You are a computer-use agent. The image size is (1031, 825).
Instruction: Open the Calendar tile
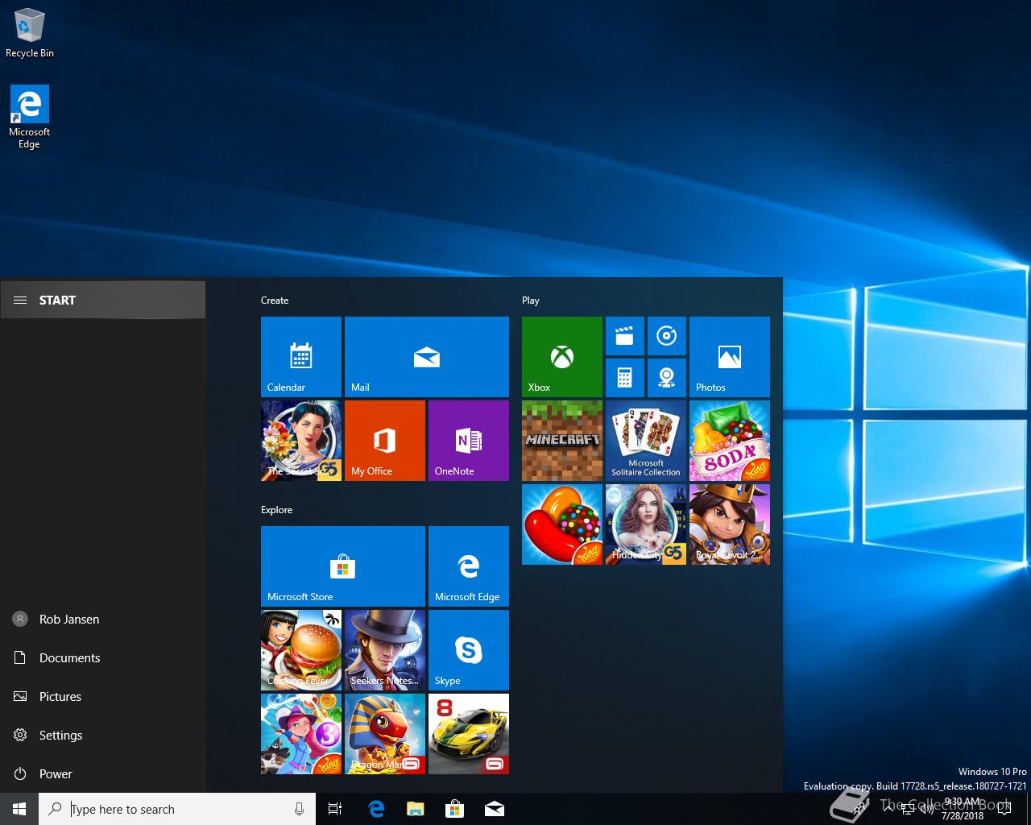[301, 357]
